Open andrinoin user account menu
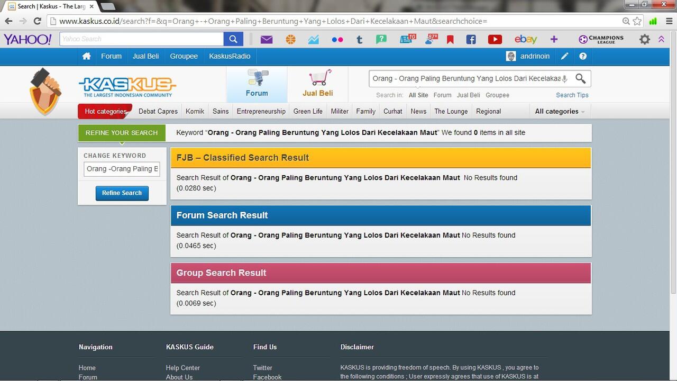The image size is (677, 381). tap(528, 56)
